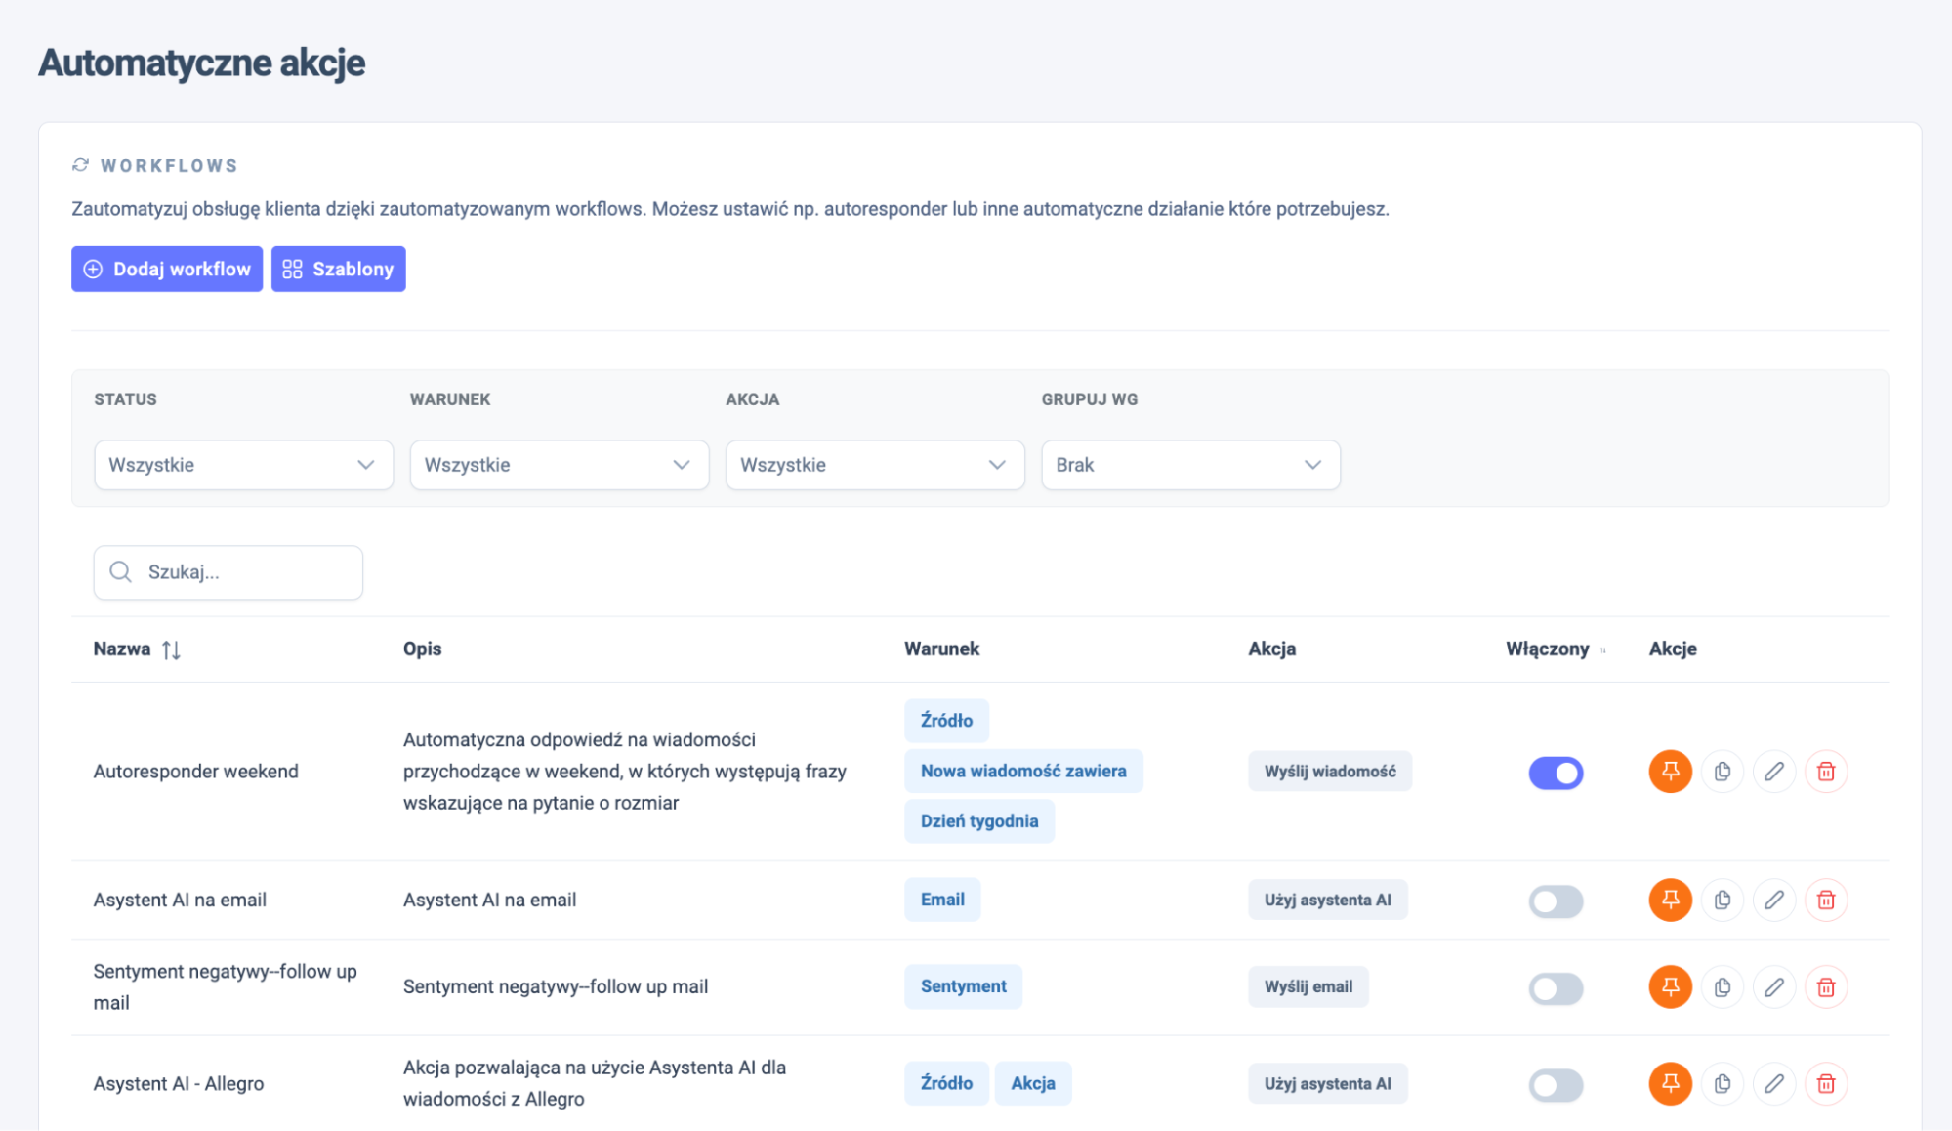Open Szablony templates button
The height and width of the screenshot is (1131, 1952).
(338, 269)
